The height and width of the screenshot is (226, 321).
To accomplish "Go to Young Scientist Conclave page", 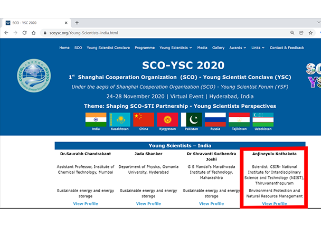I will tap(108, 48).
